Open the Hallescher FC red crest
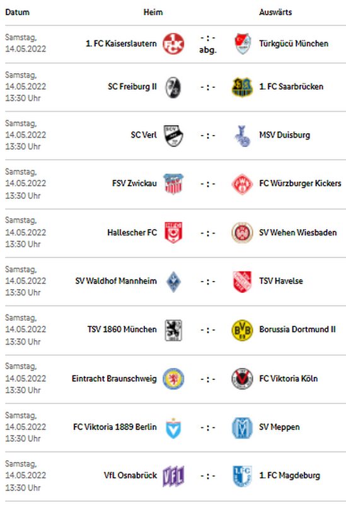The image size is (346, 505). point(173,232)
